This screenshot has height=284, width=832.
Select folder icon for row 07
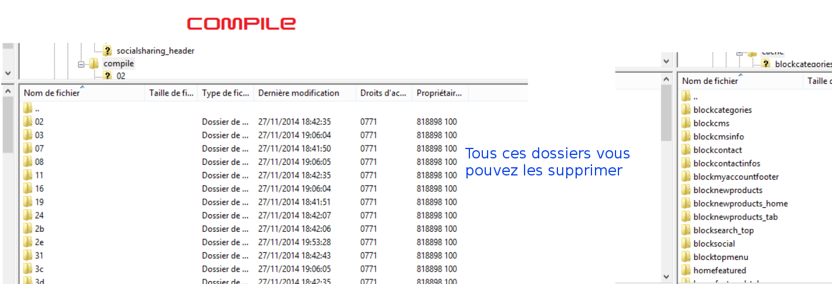pyautogui.click(x=28, y=148)
